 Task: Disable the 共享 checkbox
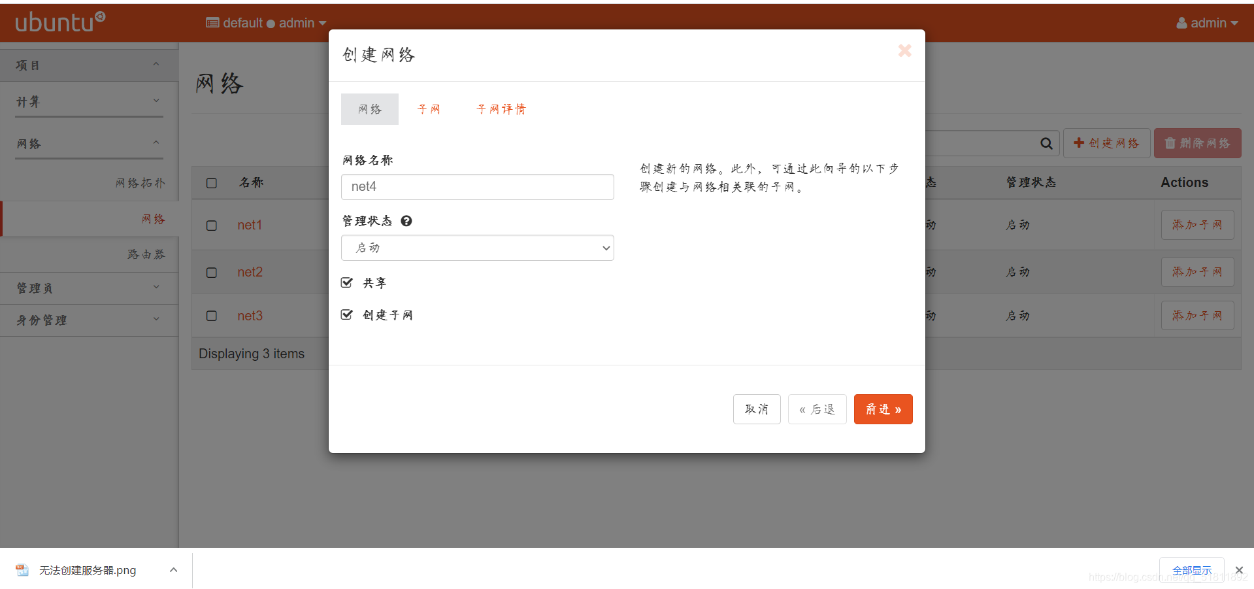346,282
